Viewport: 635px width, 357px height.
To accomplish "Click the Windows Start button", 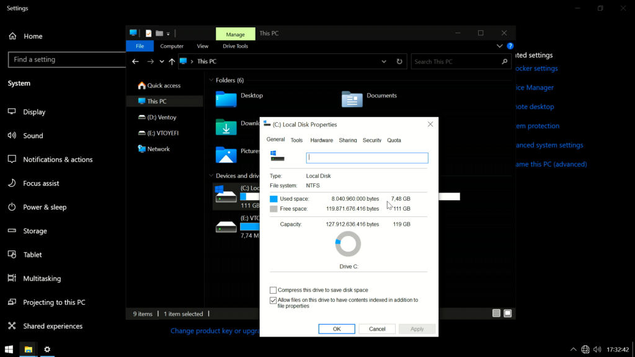I will (x=9, y=350).
